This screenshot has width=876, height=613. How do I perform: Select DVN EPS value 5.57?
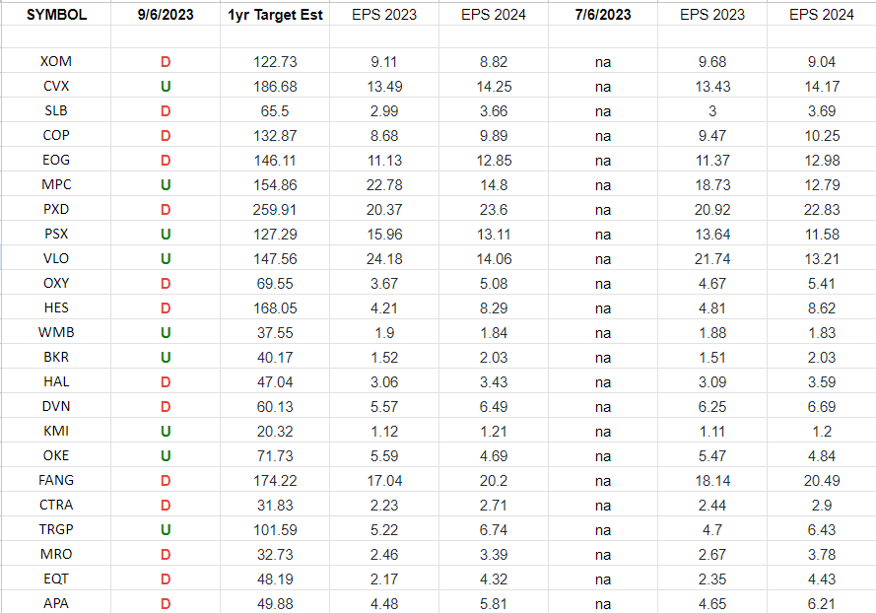(384, 406)
